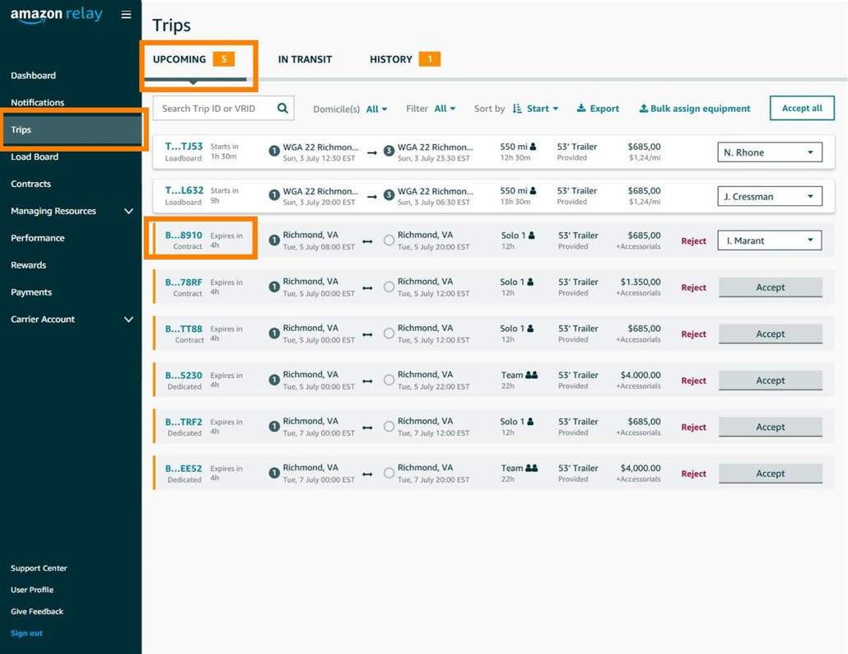Click the Search Trip ID or VRID field

216,108
